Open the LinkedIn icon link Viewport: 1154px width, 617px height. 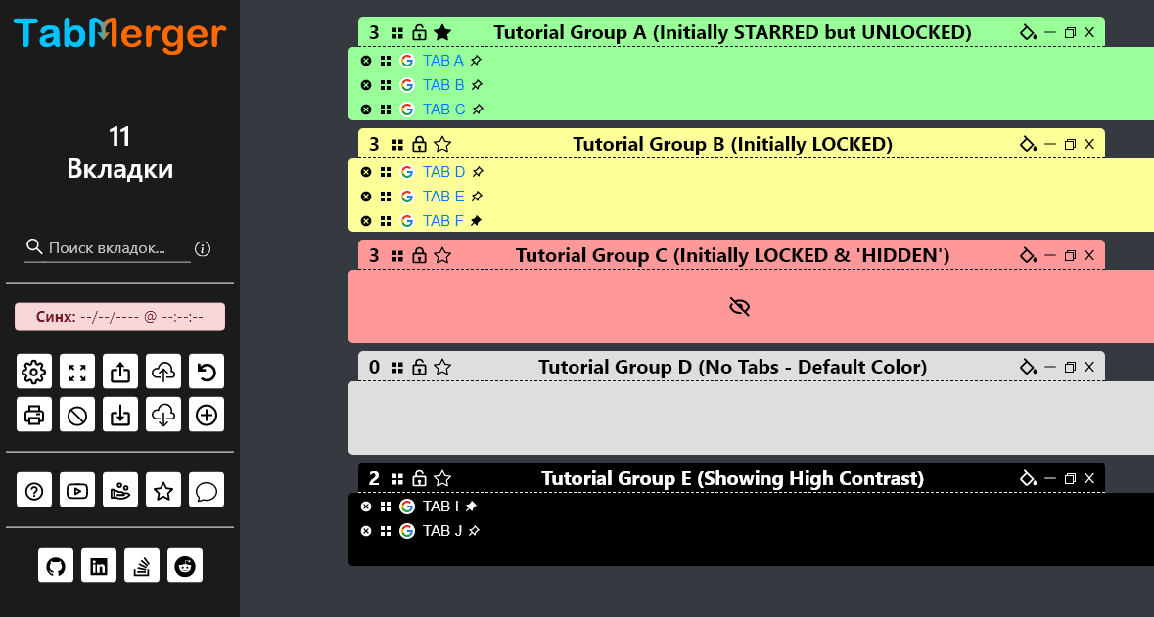coord(99,565)
